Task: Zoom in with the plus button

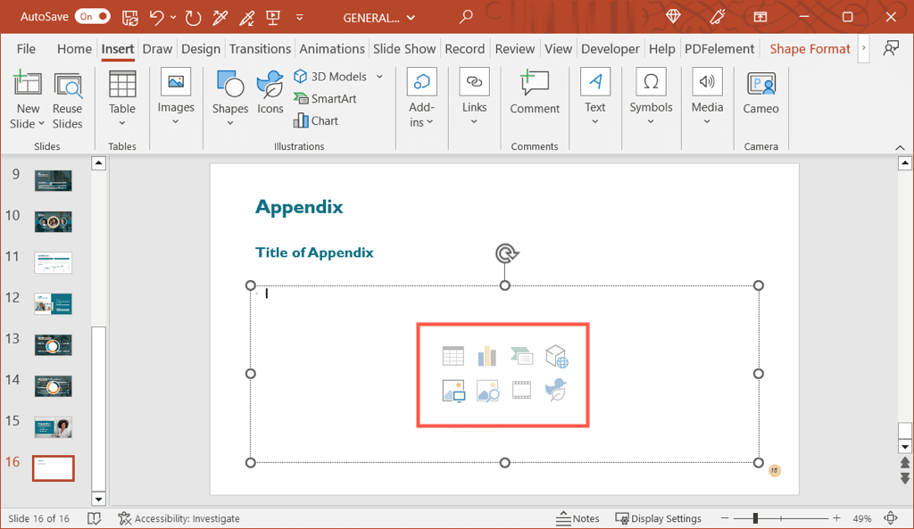Action: coord(836,518)
